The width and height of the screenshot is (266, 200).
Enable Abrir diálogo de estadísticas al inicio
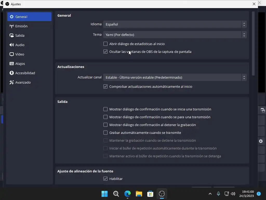point(105,44)
